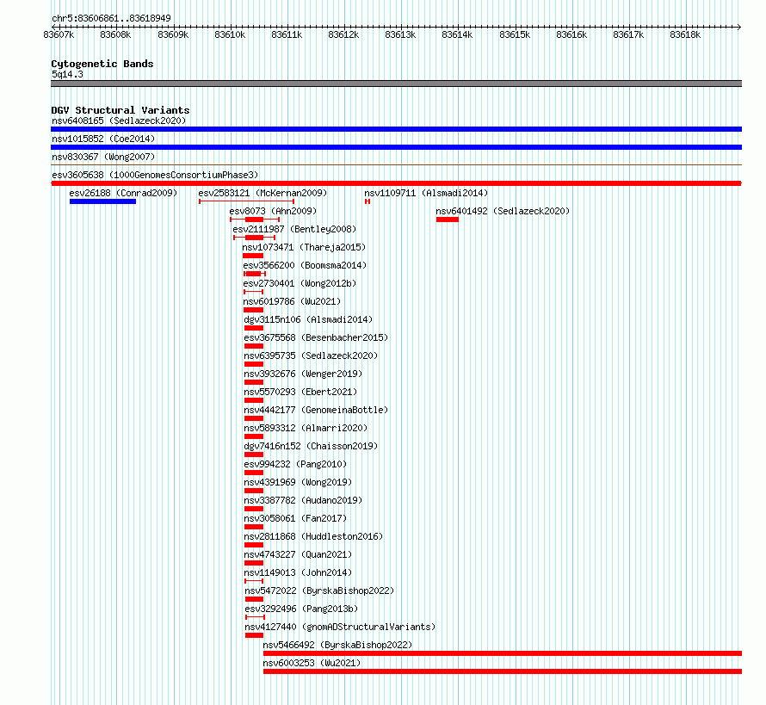Open nsv2811868 (Huddleston2016) variant
The image size is (766, 705).
(313, 536)
